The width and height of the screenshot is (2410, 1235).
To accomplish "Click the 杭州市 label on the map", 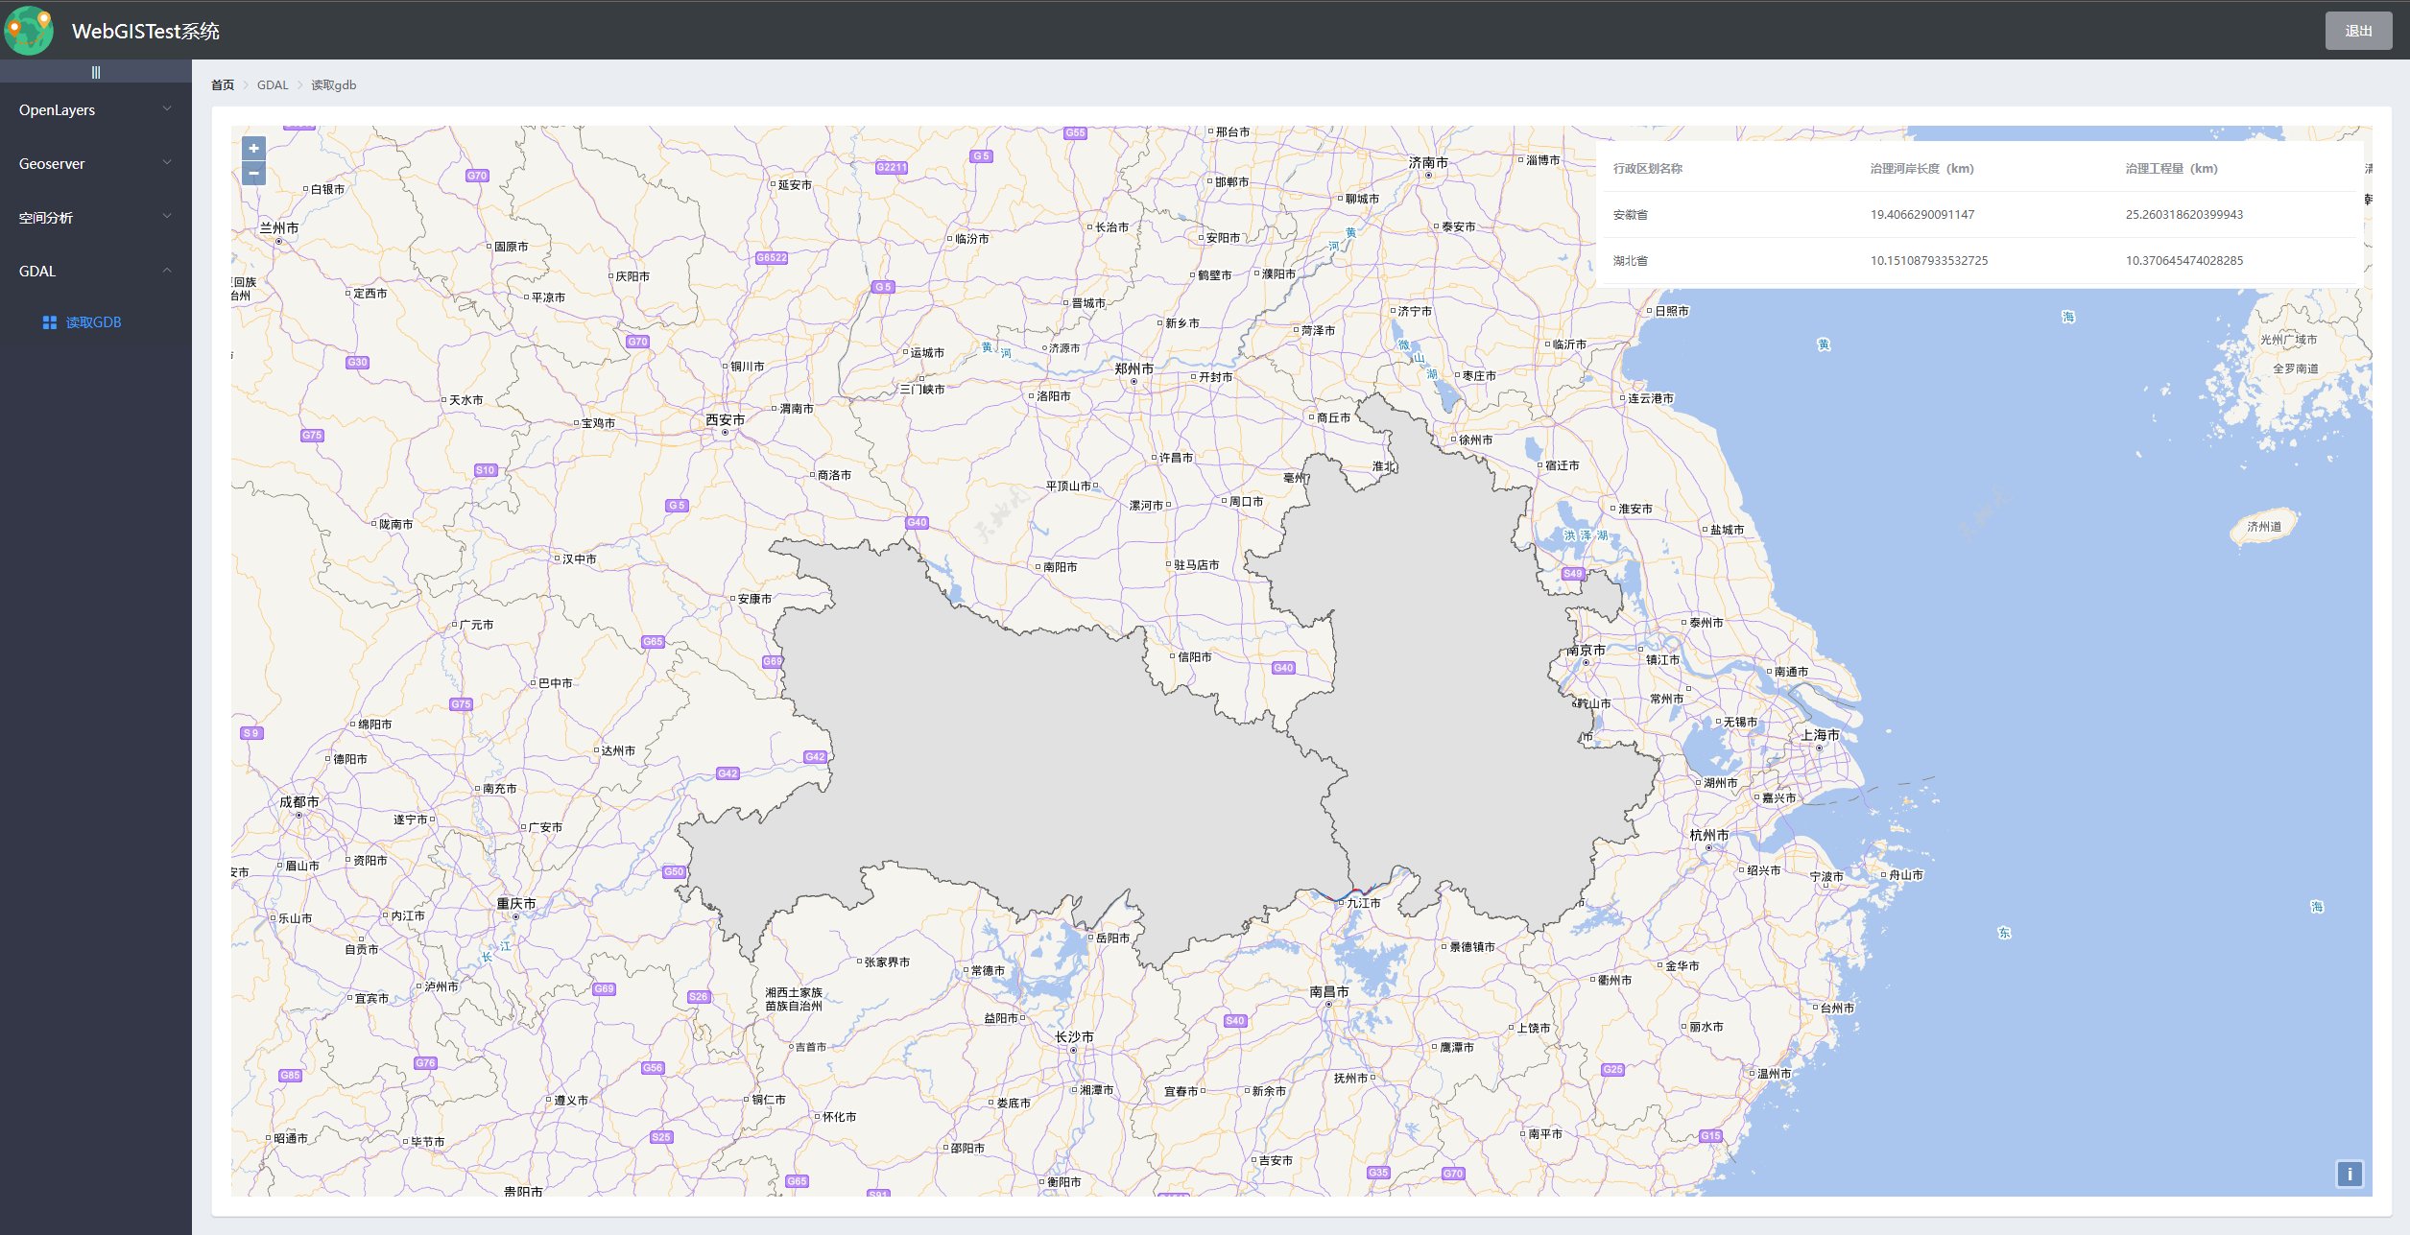I will pos(1709,835).
